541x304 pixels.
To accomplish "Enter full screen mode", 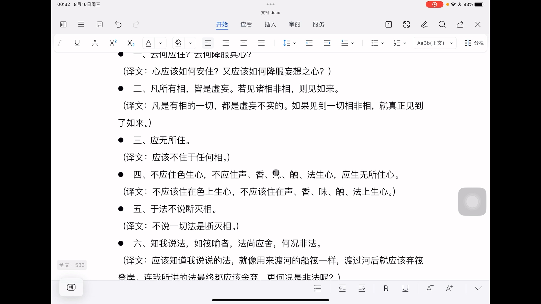I will (x=407, y=24).
